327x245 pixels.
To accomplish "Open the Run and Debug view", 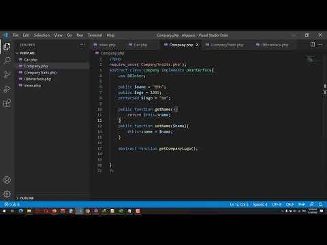I will pos(7,89).
